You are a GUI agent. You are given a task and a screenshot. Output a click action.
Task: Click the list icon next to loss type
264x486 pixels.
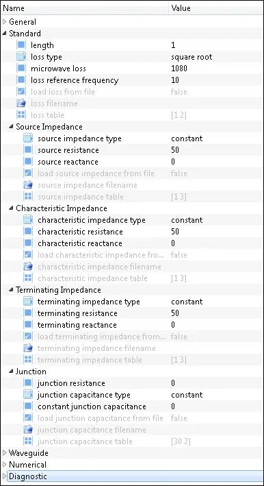click(21, 57)
